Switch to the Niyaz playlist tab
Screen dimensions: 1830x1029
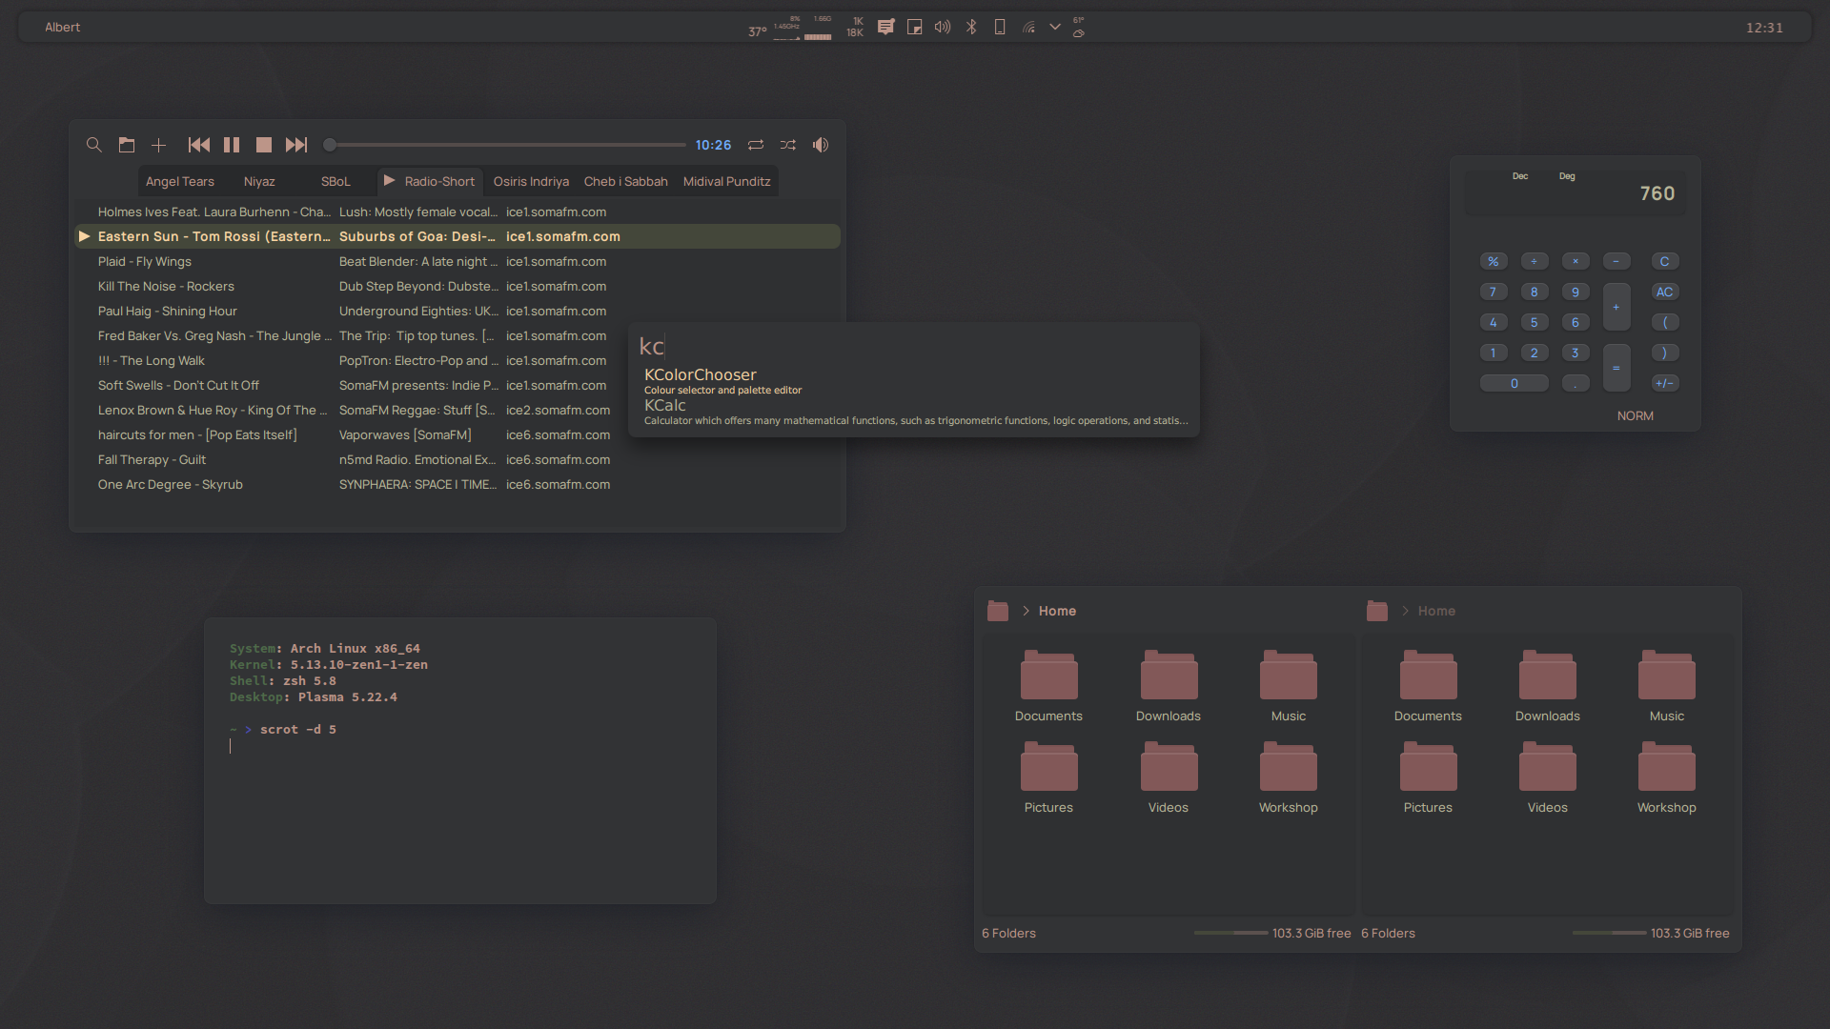pyautogui.click(x=259, y=181)
